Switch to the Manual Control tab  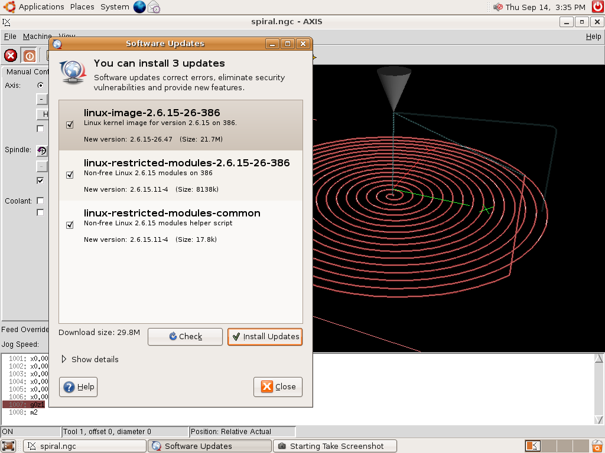pos(26,71)
